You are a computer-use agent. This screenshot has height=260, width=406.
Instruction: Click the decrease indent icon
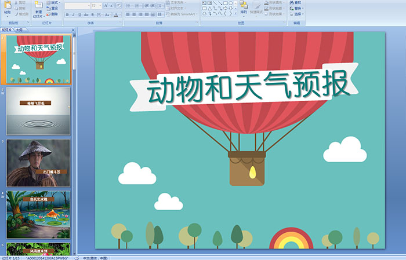(x=147, y=6)
